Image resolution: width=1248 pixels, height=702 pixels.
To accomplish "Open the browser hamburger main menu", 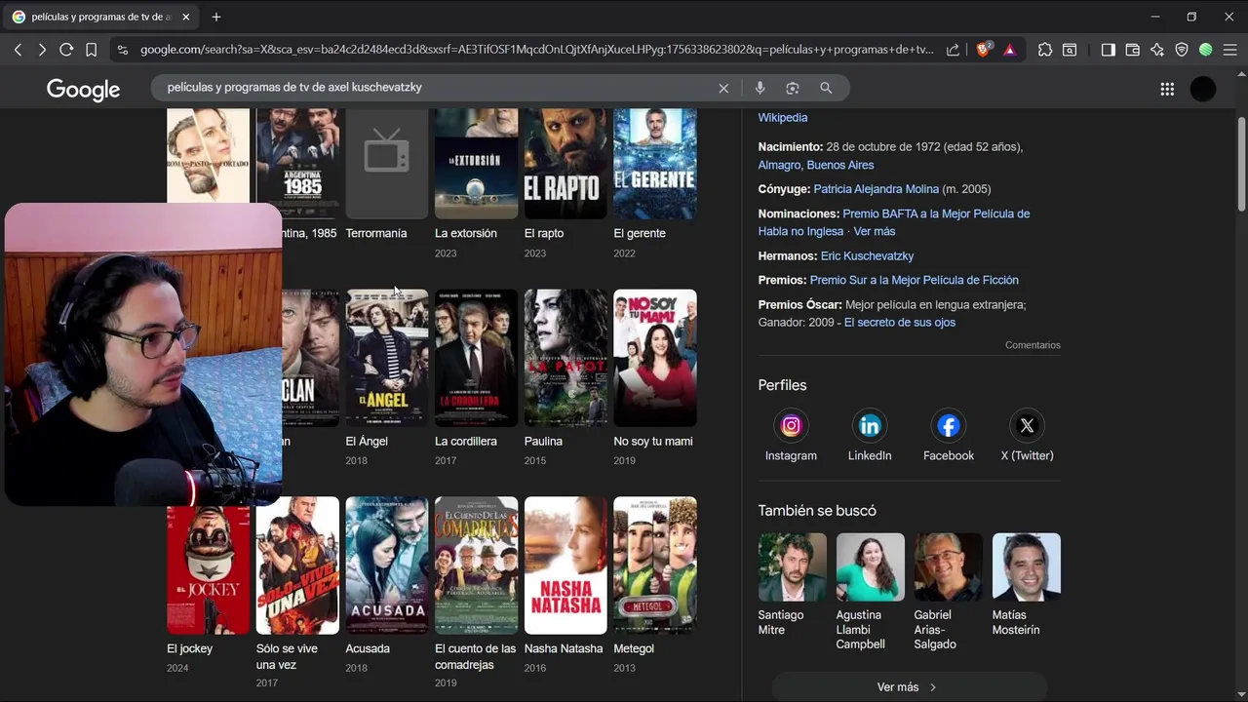I will (x=1230, y=50).
